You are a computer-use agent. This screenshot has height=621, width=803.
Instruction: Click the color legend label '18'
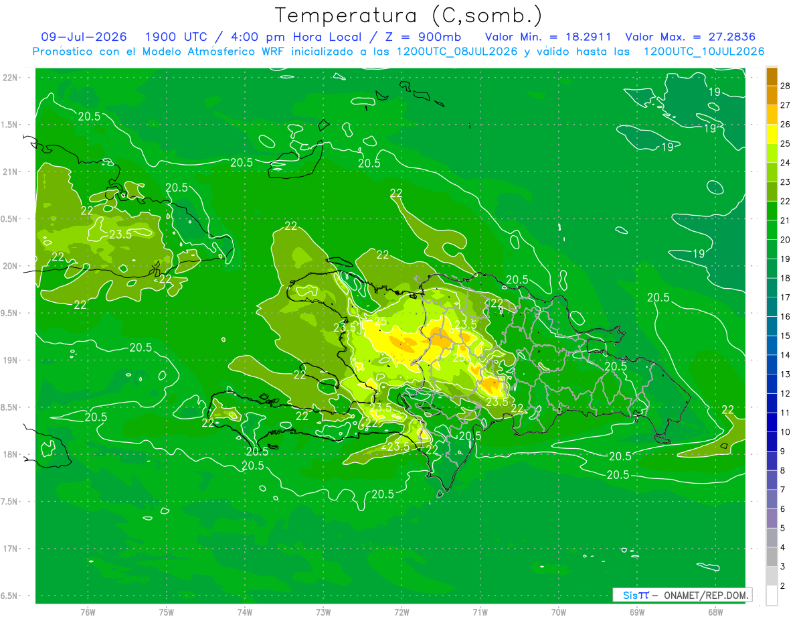pyautogui.click(x=786, y=278)
